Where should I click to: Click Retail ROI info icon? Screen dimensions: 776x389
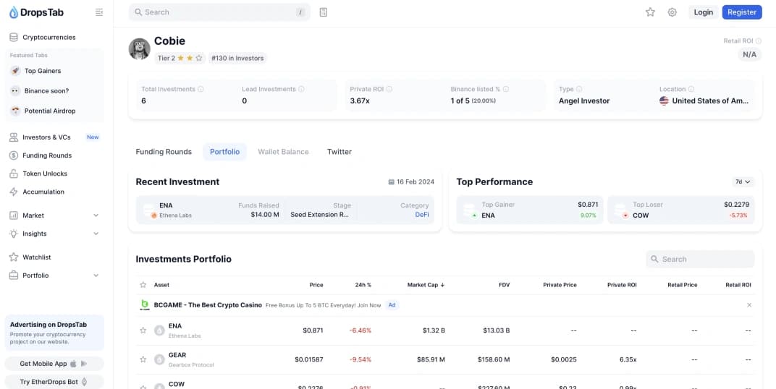[759, 41]
